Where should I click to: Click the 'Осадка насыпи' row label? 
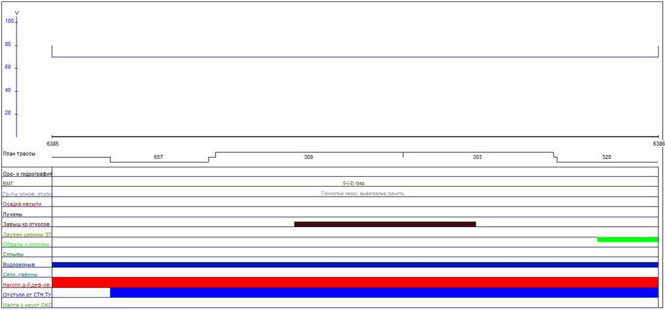click(x=22, y=204)
